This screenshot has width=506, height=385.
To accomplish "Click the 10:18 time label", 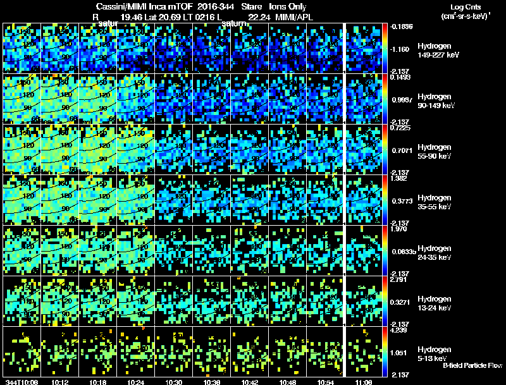I will point(98,382).
